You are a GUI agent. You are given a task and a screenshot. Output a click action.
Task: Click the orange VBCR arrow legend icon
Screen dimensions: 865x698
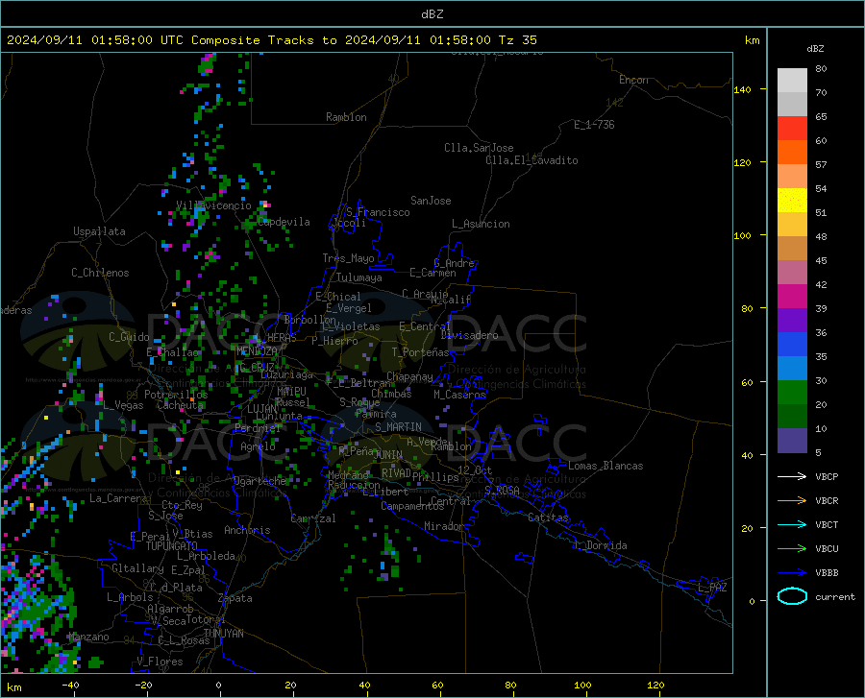tap(792, 501)
